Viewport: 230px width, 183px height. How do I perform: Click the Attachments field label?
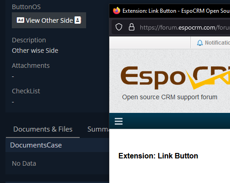pyautogui.click(x=31, y=66)
